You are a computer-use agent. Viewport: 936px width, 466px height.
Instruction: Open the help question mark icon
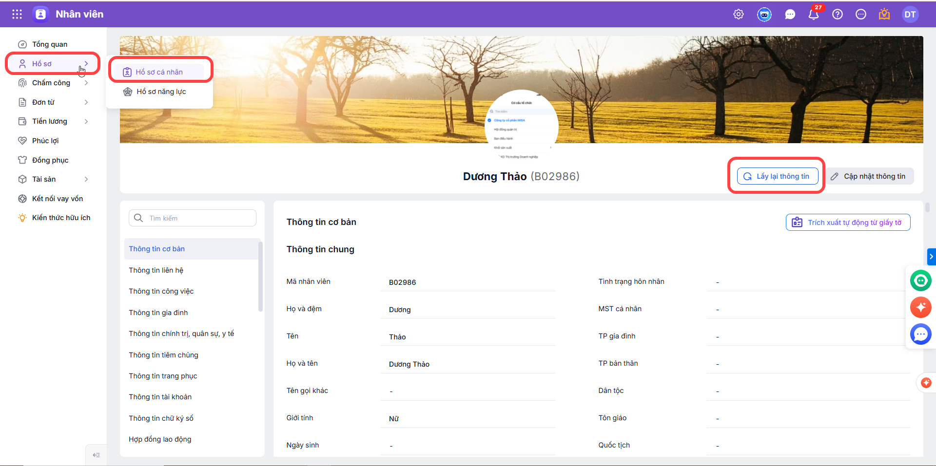(838, 14)
